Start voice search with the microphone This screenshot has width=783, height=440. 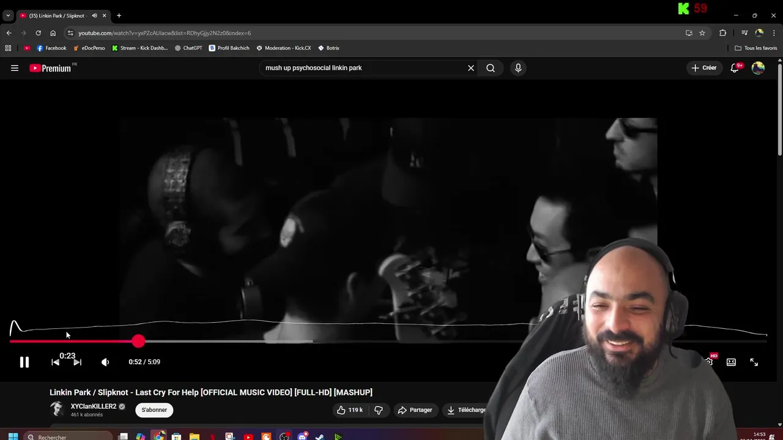point(518,68)
